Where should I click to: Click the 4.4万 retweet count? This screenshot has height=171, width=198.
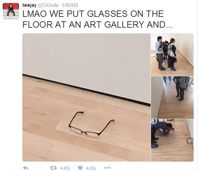[x=65, y=168]
